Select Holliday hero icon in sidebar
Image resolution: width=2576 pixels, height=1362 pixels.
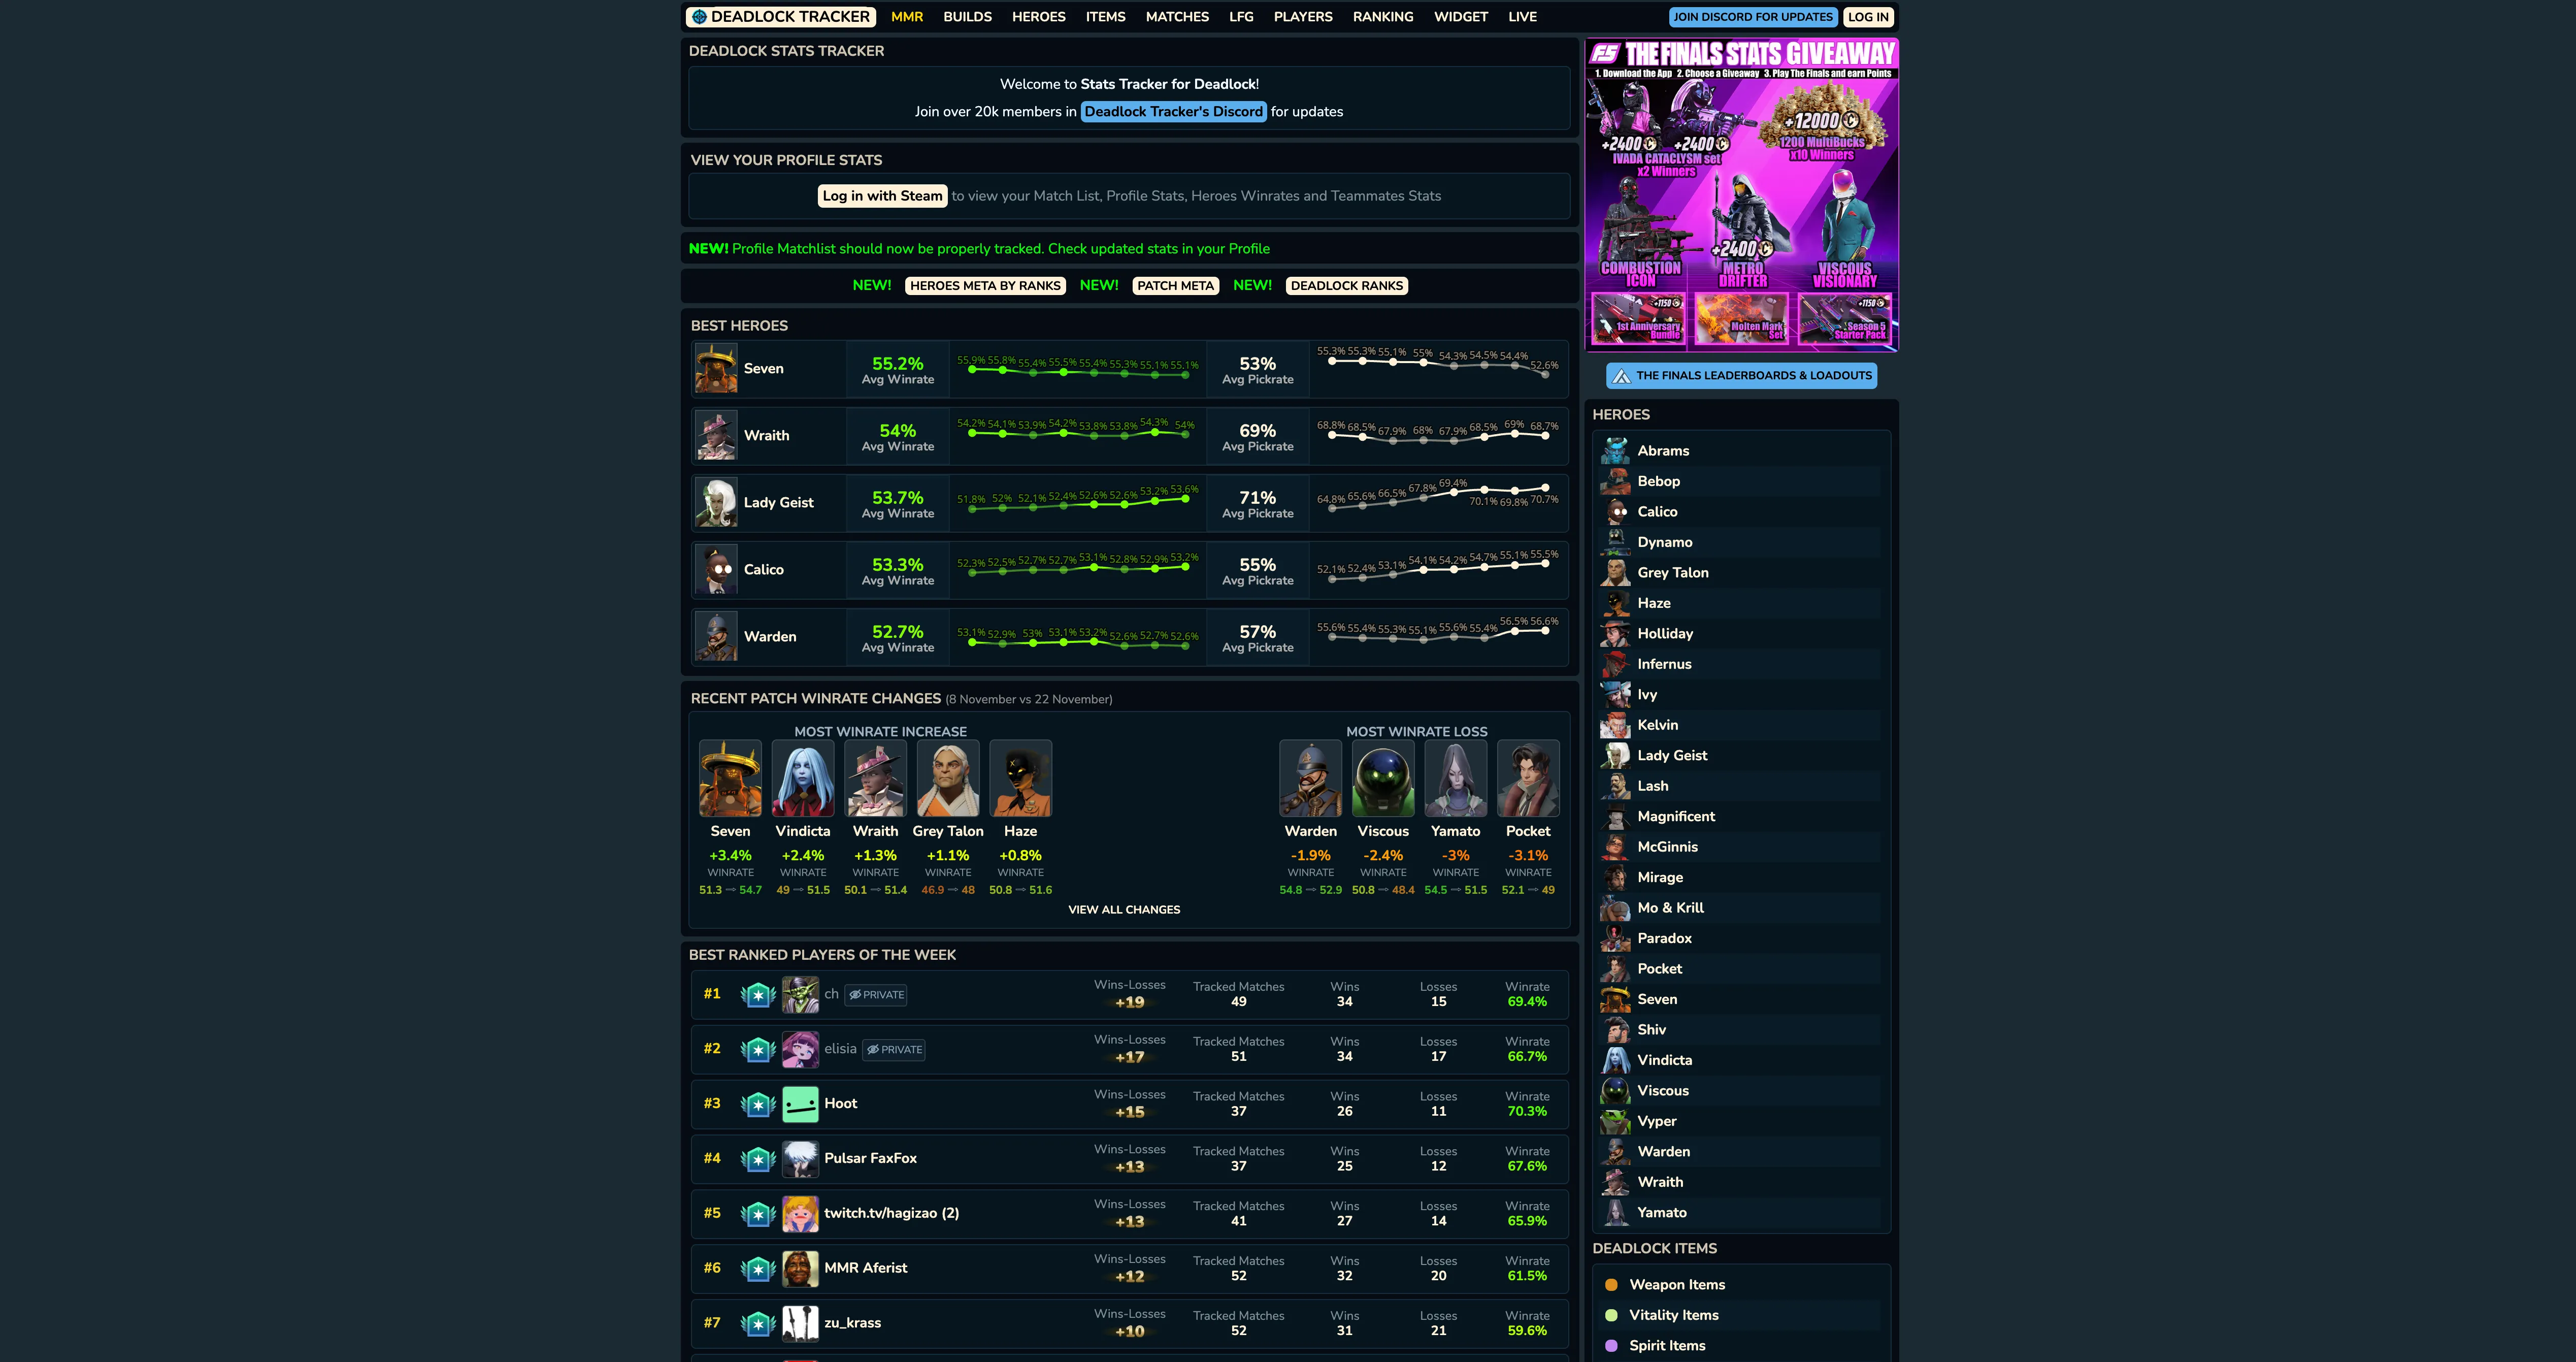point(1615,634)
